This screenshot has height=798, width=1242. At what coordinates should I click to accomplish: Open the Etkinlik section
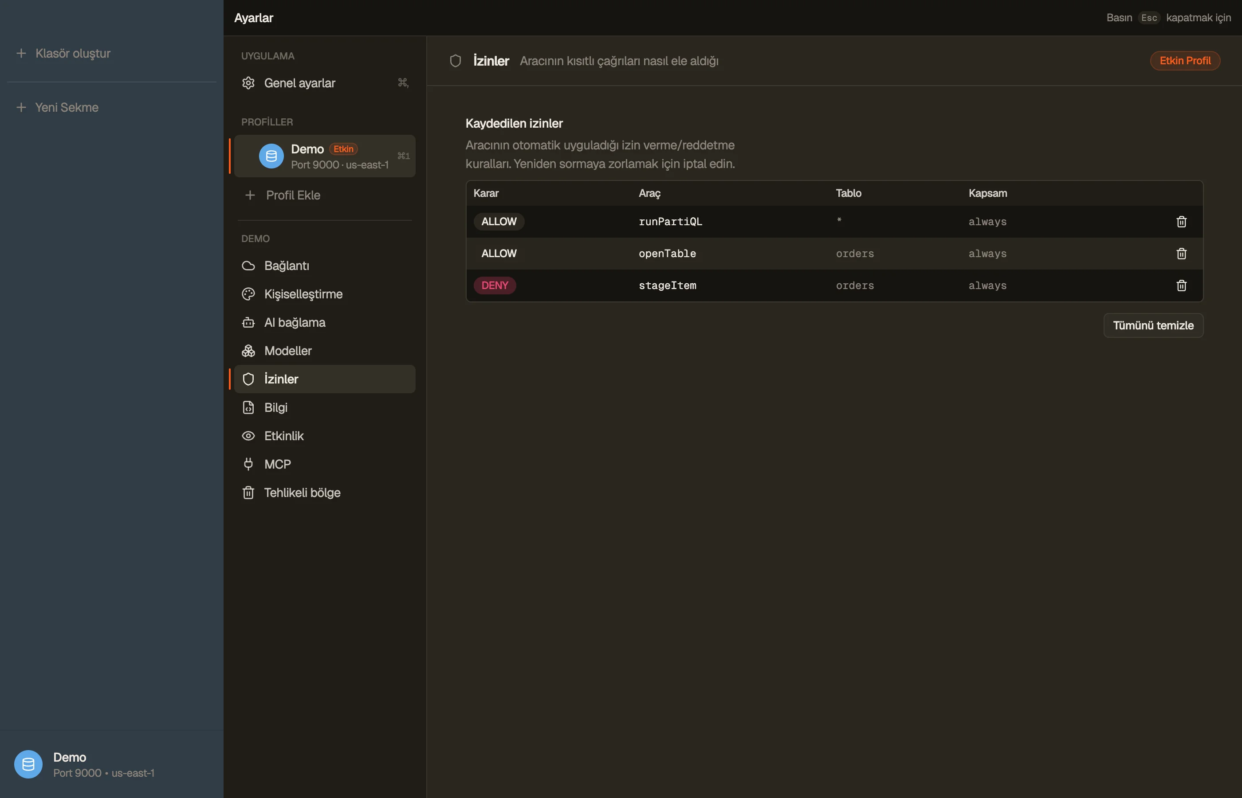[x=325, y=436]
